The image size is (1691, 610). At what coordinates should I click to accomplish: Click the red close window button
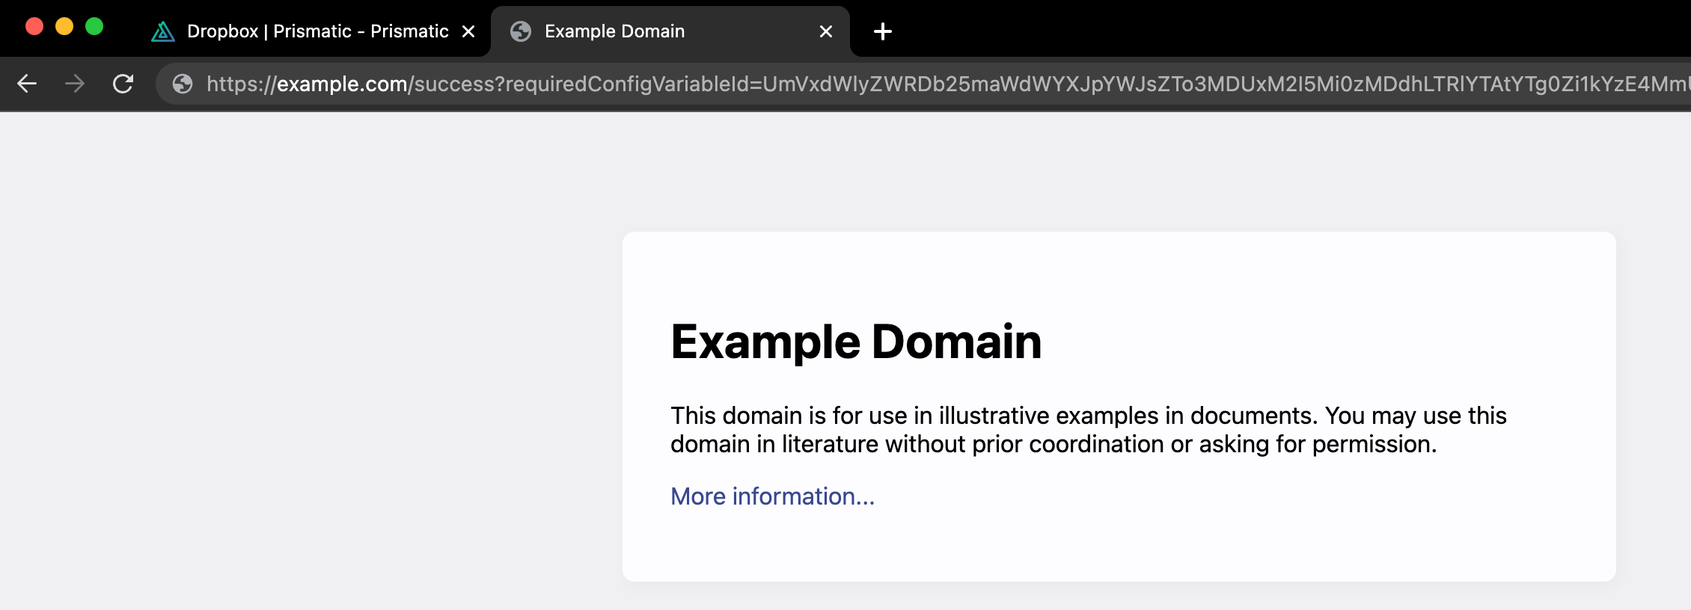point(34,27)
